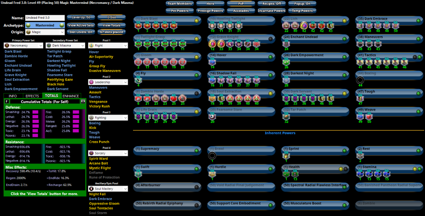Click the Hover power's enhancement slot icon

coord(212,62)
